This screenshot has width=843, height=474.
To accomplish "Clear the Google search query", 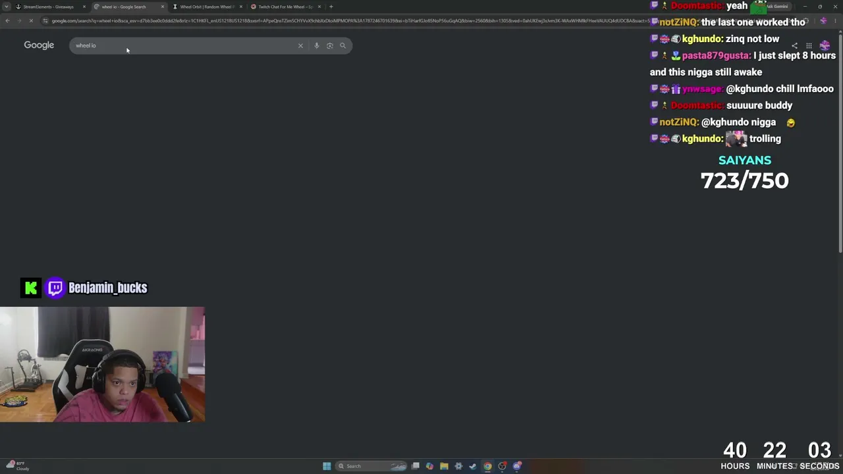I will 300,45.
